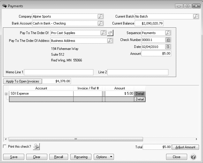
Task: Click the Apply To Open Invoices button
Action: tap(22, 81)
